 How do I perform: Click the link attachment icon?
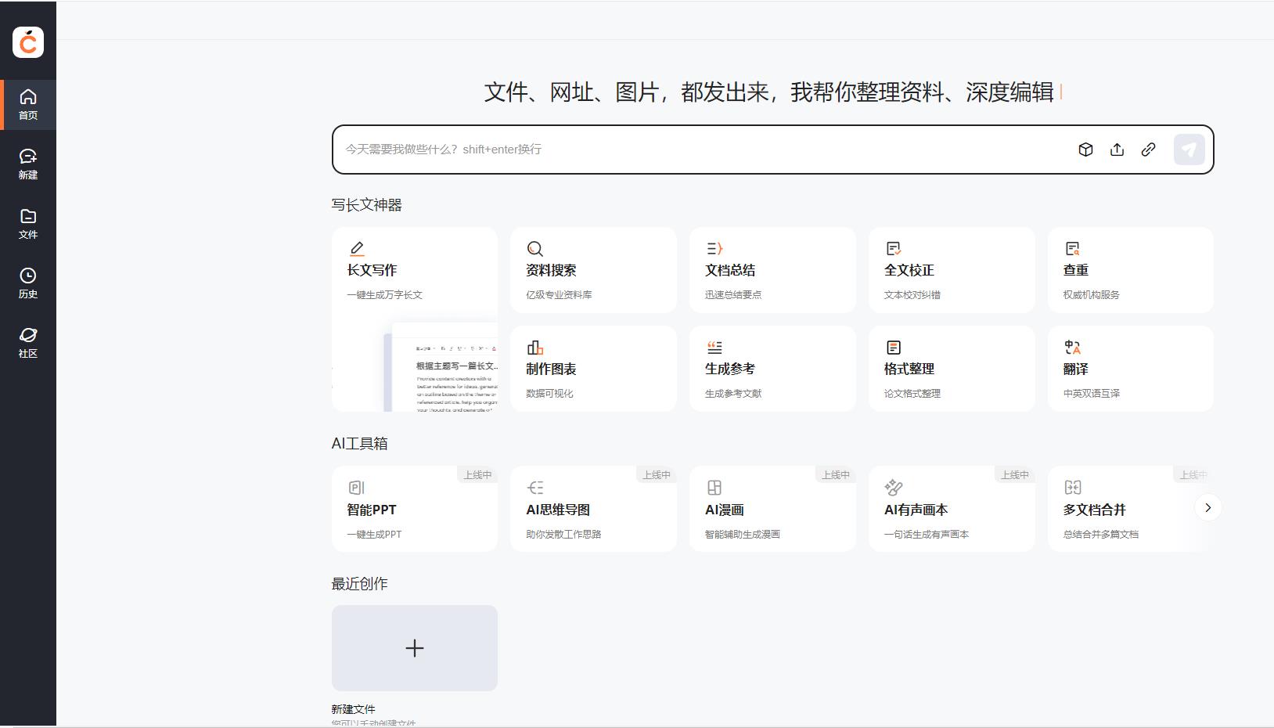(x=1148, y=150)
